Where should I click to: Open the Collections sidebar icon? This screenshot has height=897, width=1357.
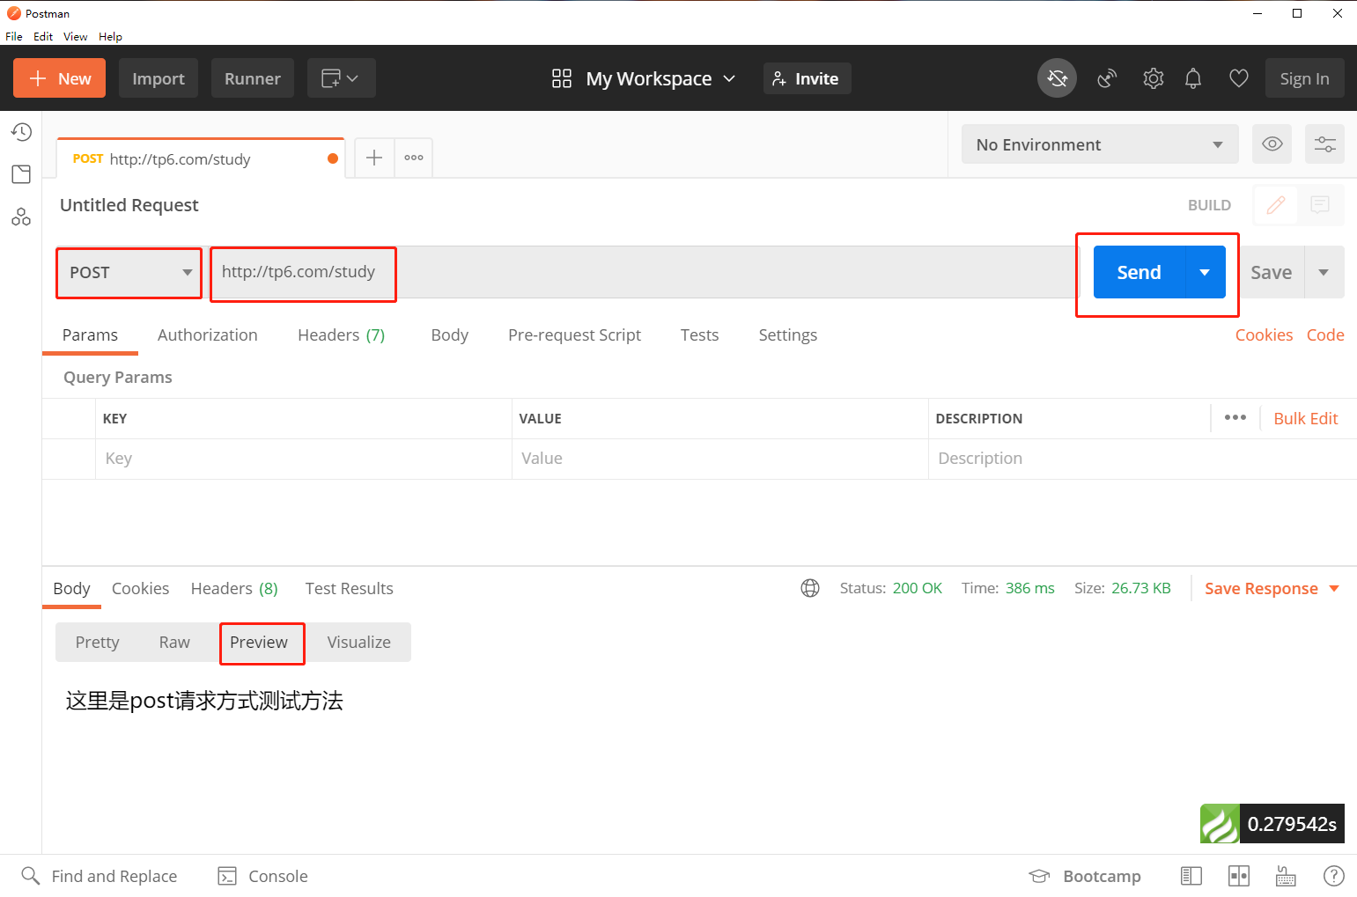(21, 174)
